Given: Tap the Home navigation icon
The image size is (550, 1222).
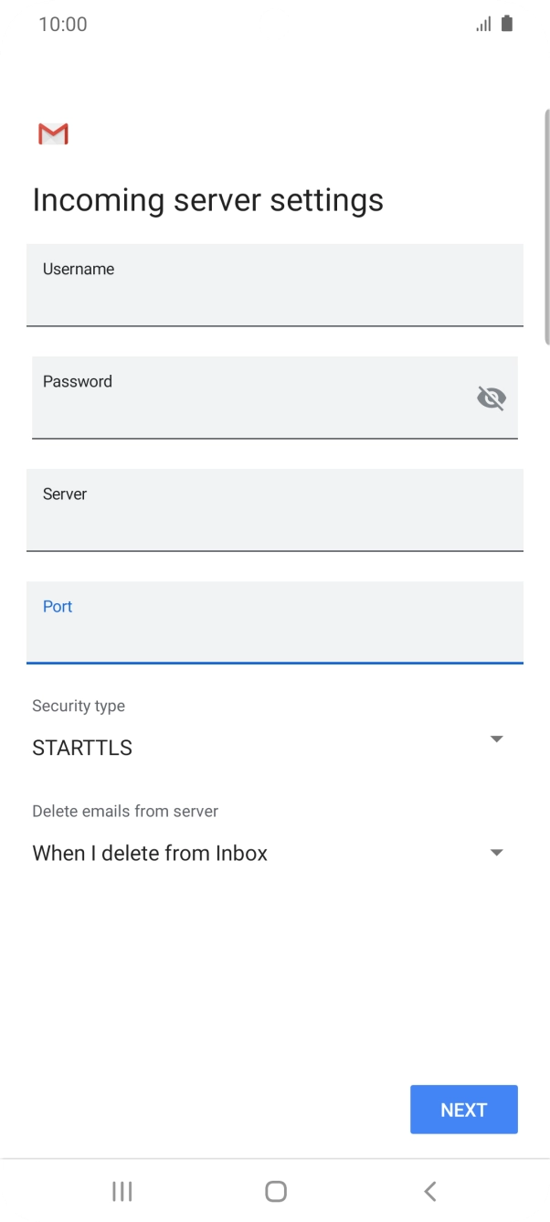Looking at the screenshot, I should pos(275,1191).
